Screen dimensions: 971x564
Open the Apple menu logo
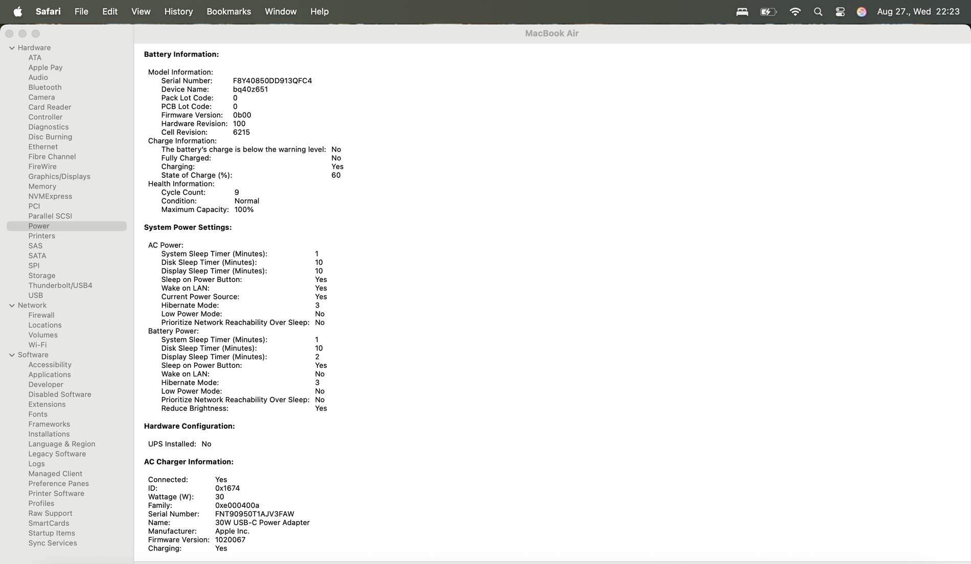[18, 11]
